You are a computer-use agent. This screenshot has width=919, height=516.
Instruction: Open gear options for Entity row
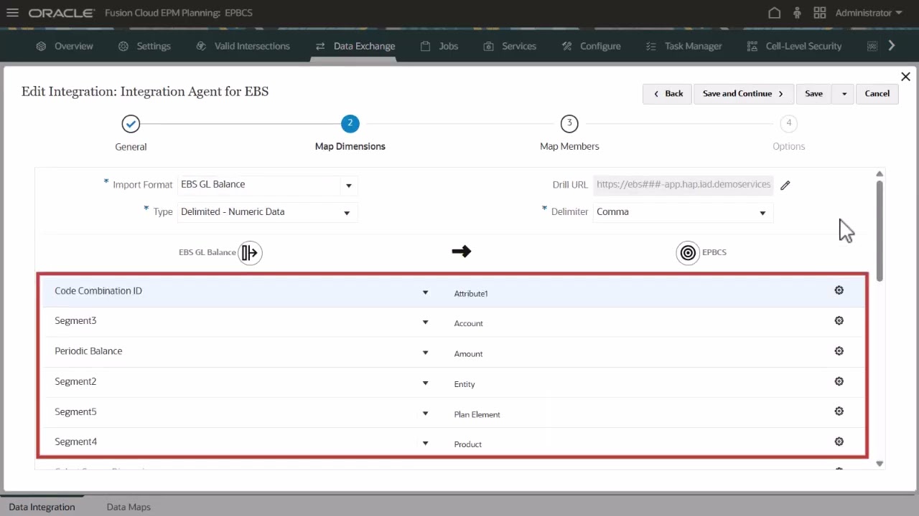(x=839, y=381)
